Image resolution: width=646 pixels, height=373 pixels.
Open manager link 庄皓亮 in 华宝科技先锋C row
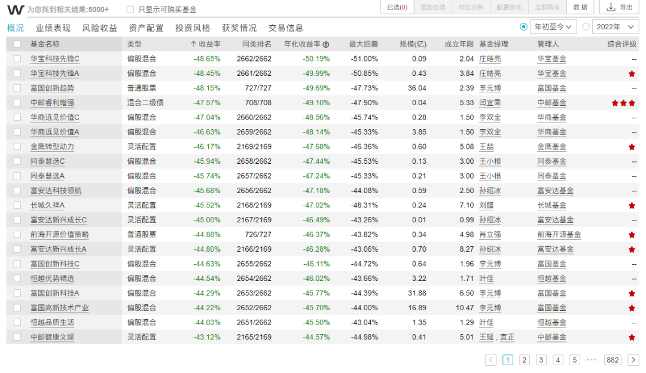(x=490, y=59)
